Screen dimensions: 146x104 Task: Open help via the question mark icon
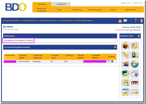click(135, 21)
